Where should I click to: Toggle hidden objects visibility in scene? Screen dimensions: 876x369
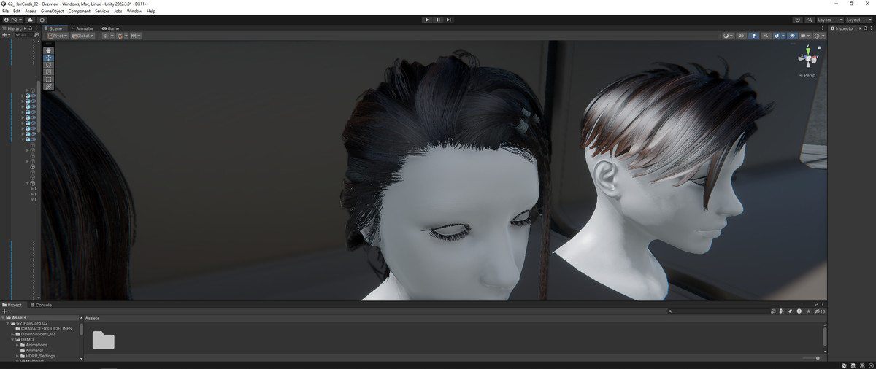pyautogui.click(x=792, y=36)
